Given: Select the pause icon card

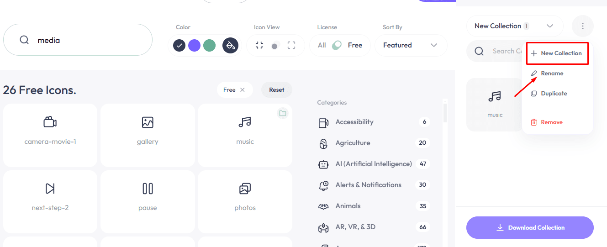Looking at the screenshot, I should [148, 202].
